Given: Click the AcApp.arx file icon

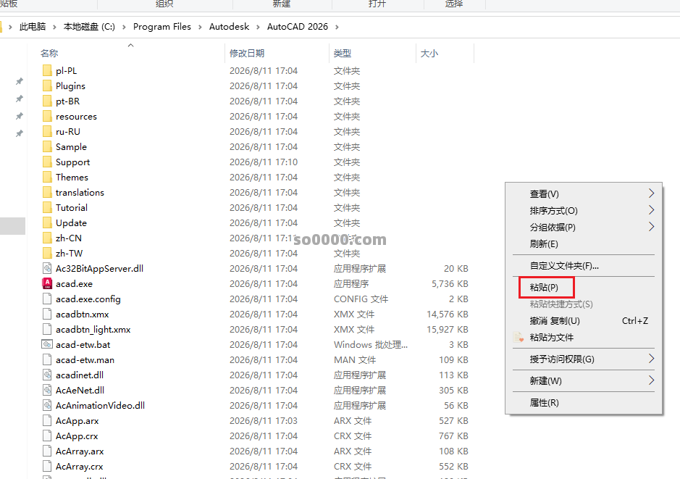Looking at the screenshot, I should pyautogui.click(x=47, y=420).
